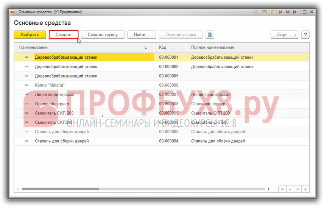324x207 pixels.
Task: Open search with the Найти... button
Action: coord(142,35)
